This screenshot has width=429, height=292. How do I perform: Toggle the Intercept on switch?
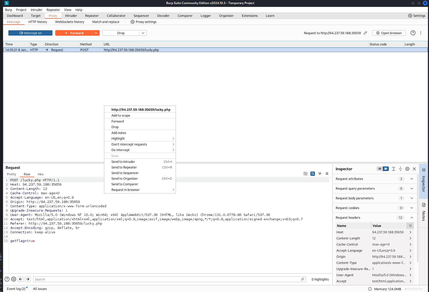coord(30,33)
